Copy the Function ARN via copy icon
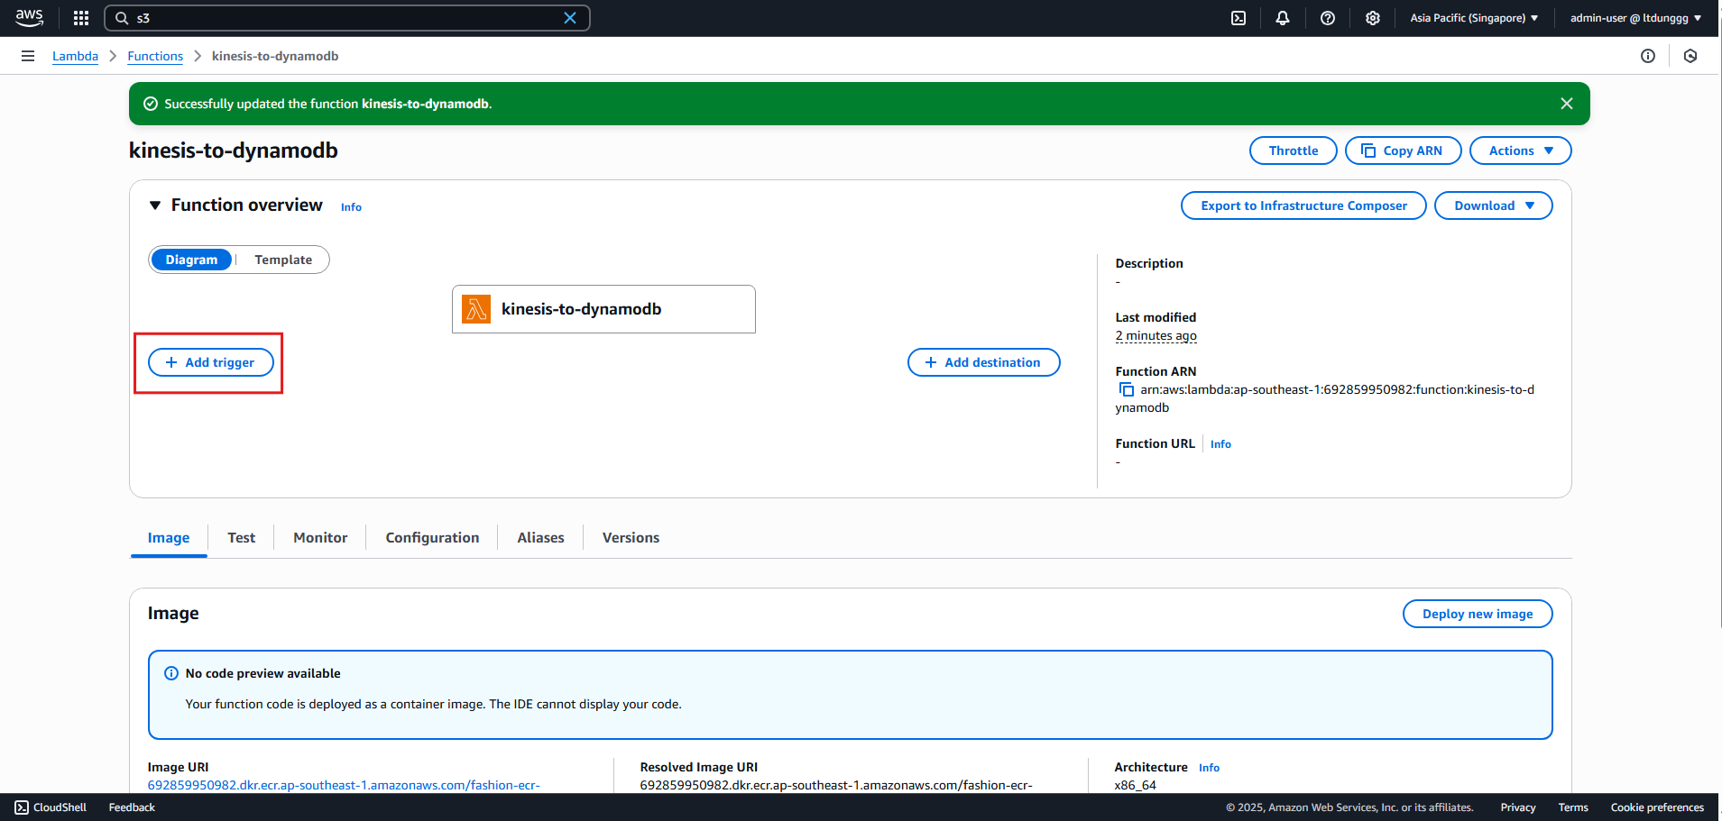 point(1126,389)
